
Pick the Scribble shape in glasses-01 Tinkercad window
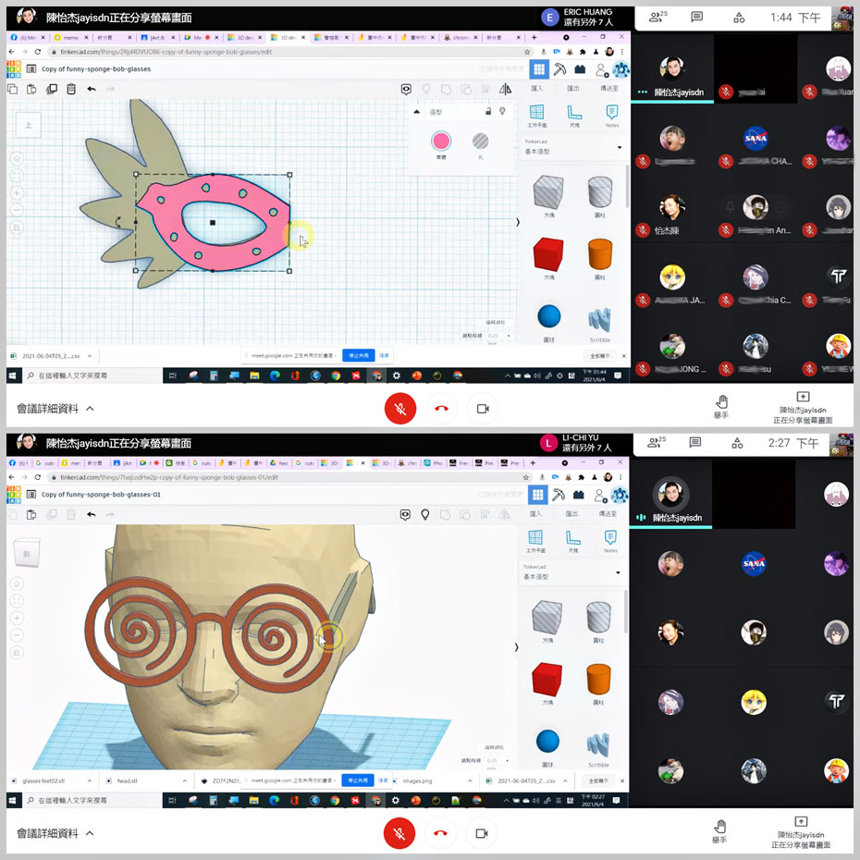point(597,744)
